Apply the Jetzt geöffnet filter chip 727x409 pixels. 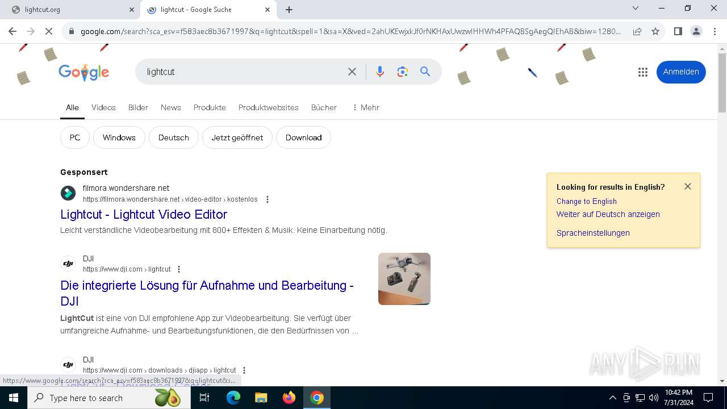click(237, 137)
